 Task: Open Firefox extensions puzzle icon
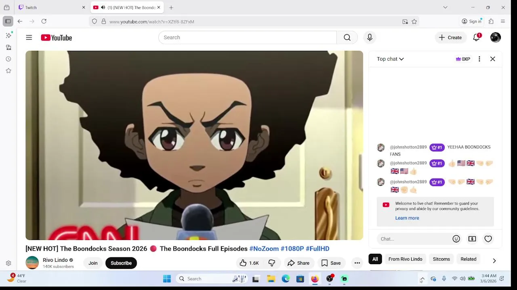click(x=491, y=21)
